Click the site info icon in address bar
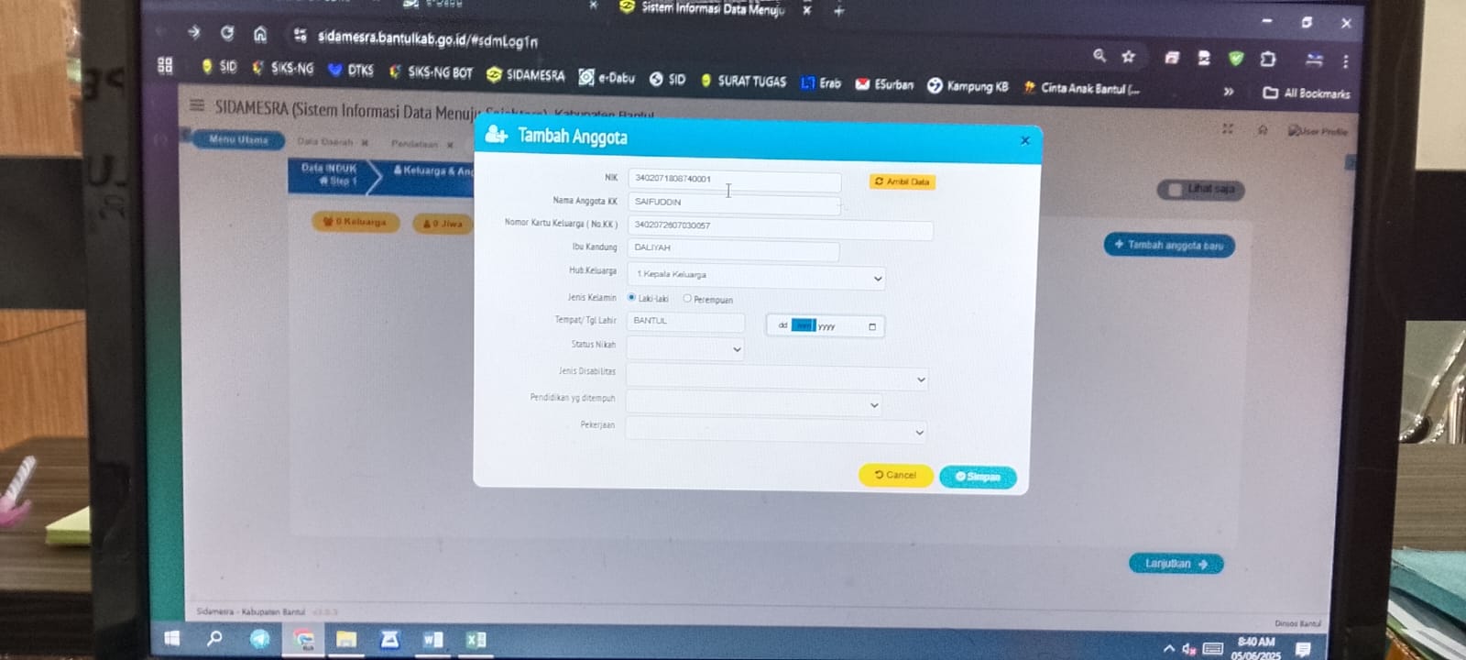 [300, 35]
